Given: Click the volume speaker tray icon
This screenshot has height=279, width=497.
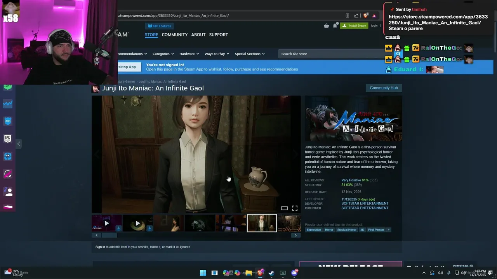Looking at the screenshot, I should point(440,273).
